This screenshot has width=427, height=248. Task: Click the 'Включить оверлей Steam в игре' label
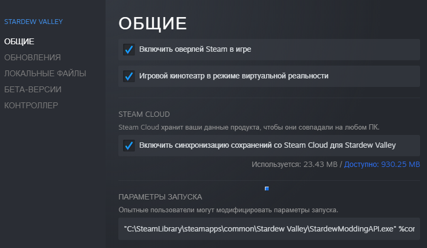pos(195,50)
